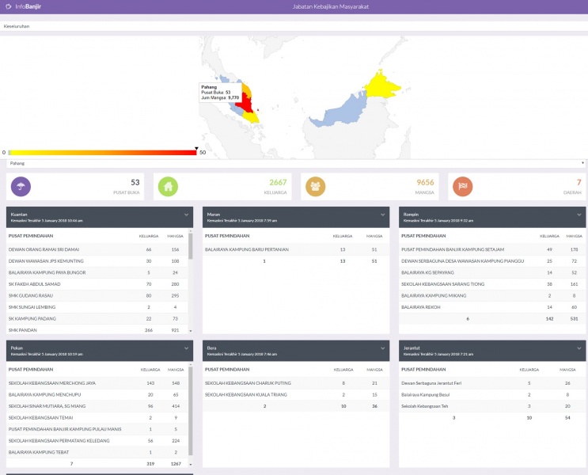Click row SEKOLAH KEBANGSAAN TEMAI
The image size is (588, 475).
(x=97, y=417)
